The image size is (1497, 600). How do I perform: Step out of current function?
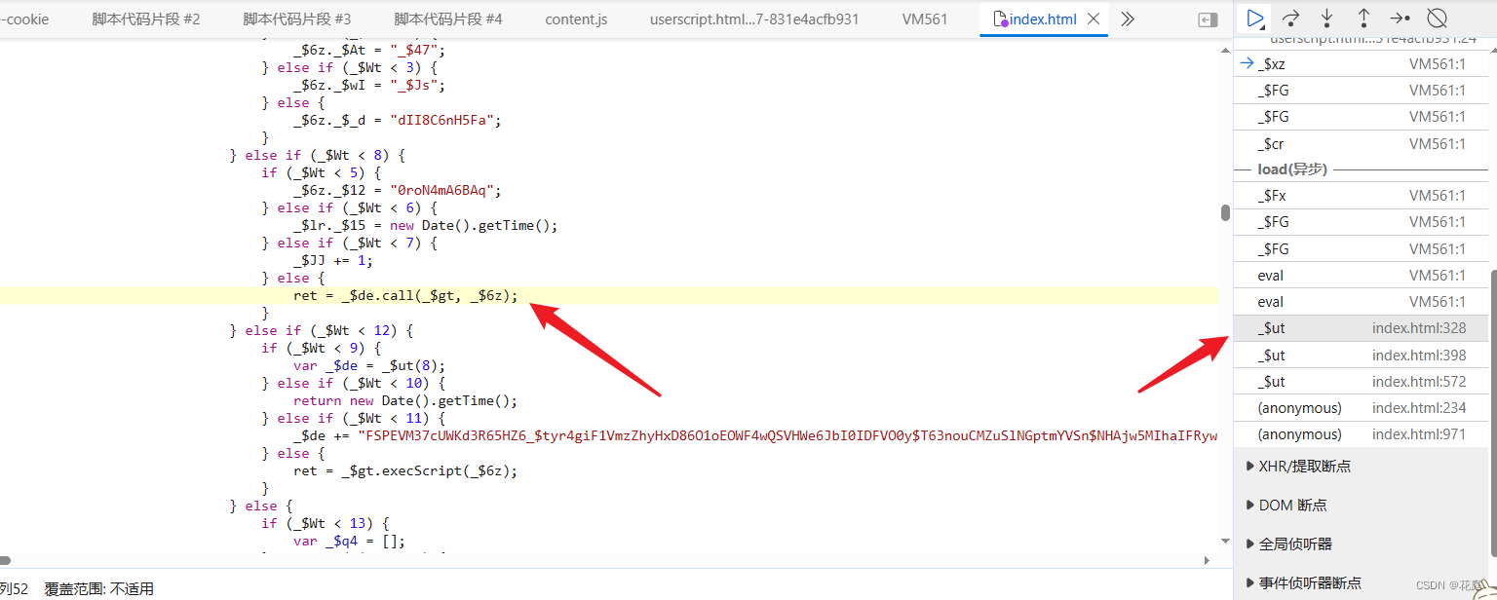tap(1363, 18)
